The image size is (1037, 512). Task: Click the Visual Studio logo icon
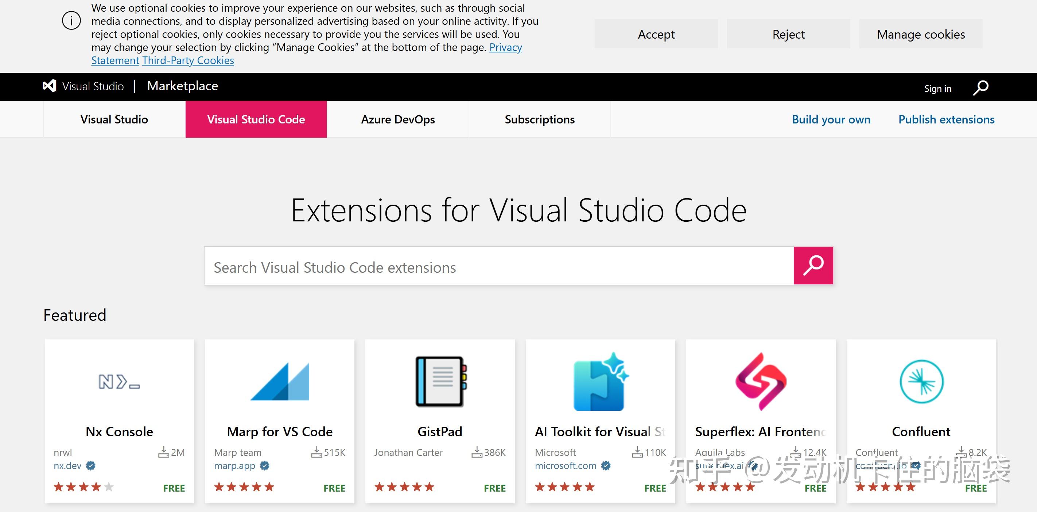[50, 86]
